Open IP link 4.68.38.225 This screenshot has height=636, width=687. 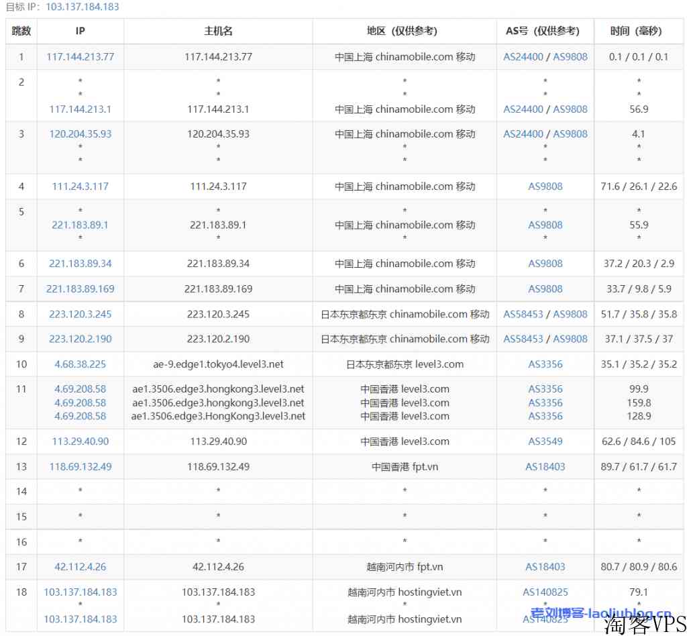[81, 364]
